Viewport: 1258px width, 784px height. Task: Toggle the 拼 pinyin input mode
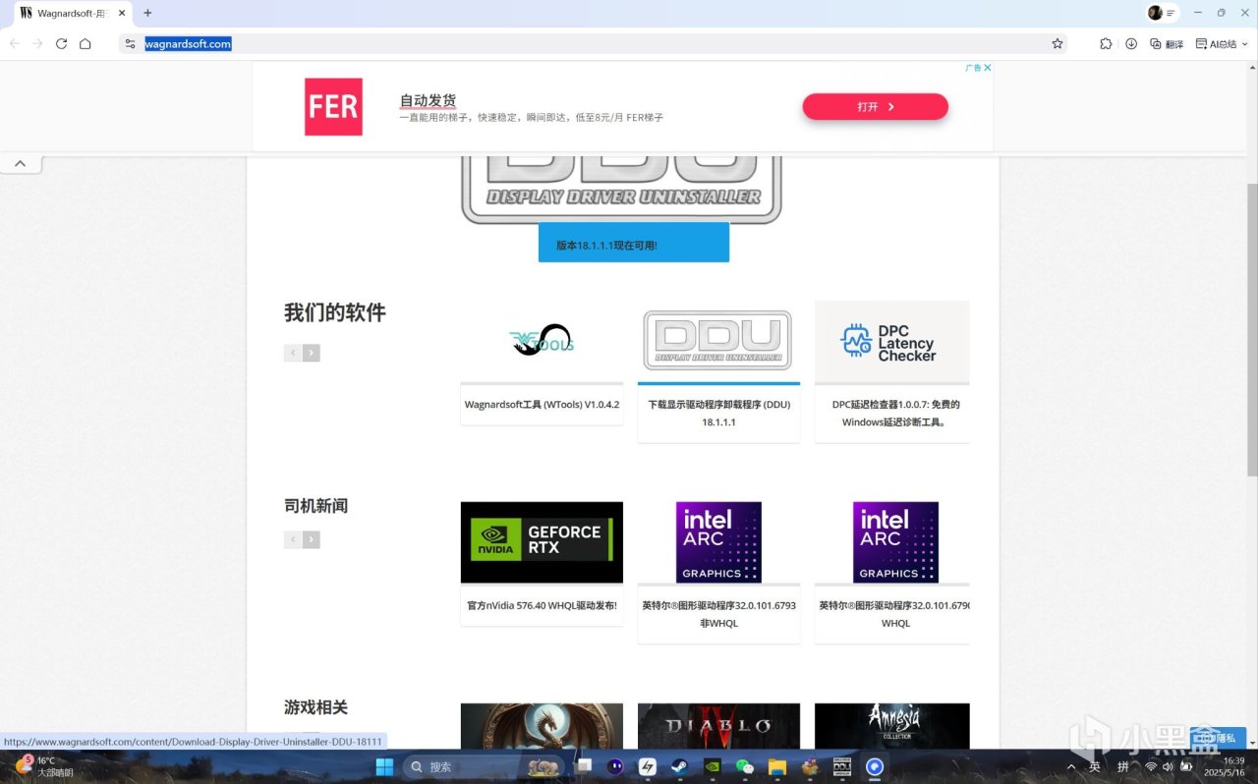pyautogui.click(x=1123, y=766)
